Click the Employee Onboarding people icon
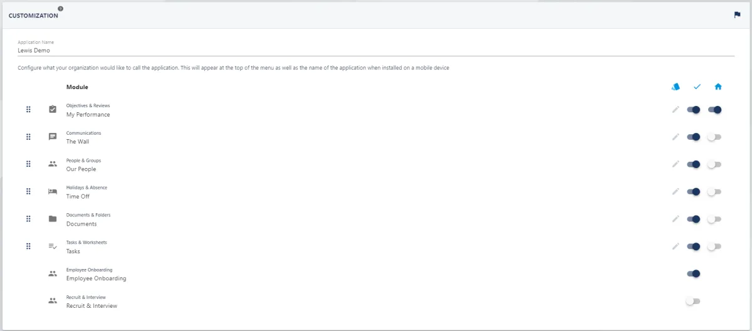Image resolution: width=752 pixels, height=331 pixels. (x=53, y=274)
